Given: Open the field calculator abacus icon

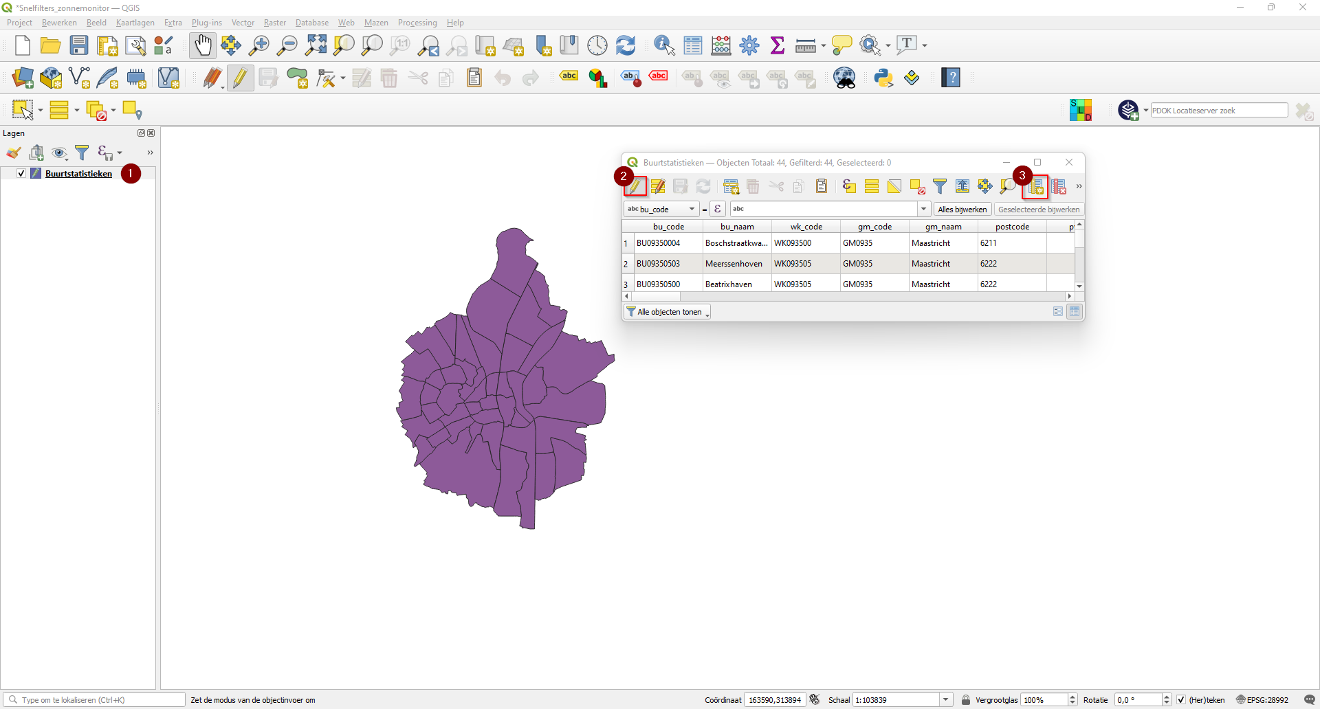Looking at the screenshot, I should point(721,45).
